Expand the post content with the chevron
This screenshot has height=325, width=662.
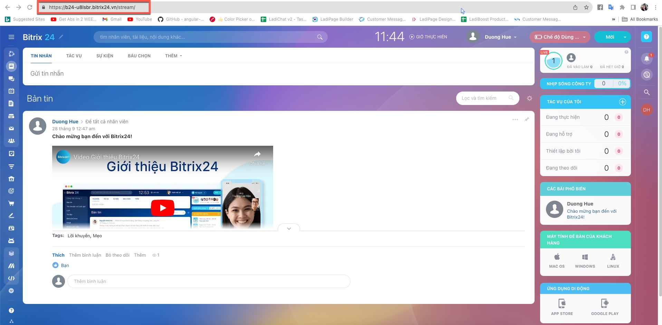289,228
